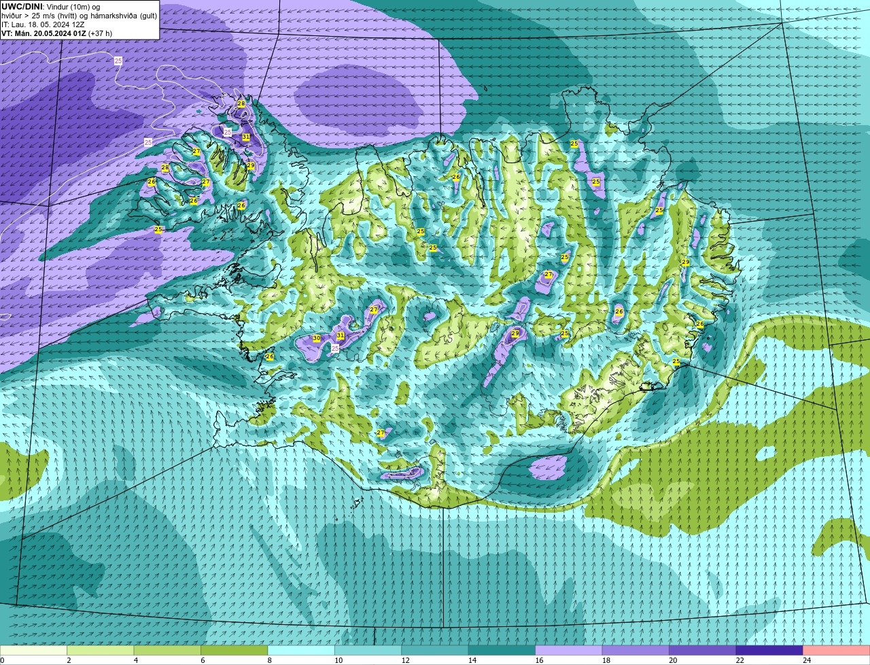This screenshot has height=665, width=870.
Task: Click the pale yellow 0–2 m/s legend swatch
Action: tap(33, 650)
